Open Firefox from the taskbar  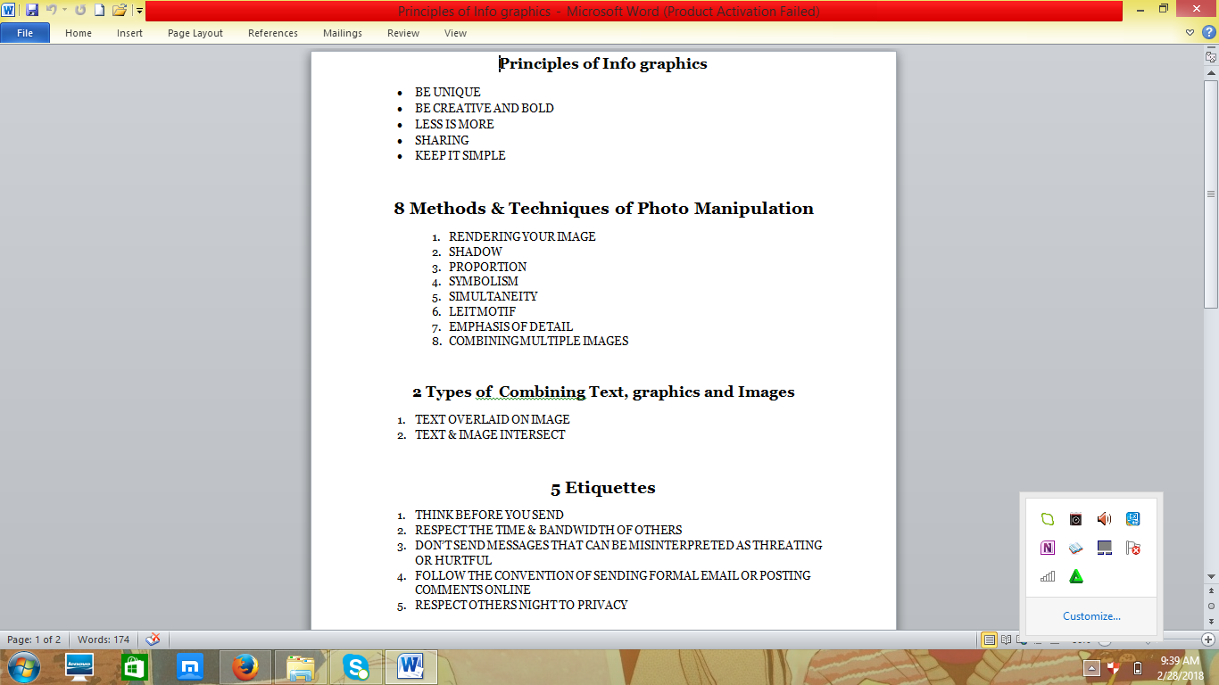244,667
